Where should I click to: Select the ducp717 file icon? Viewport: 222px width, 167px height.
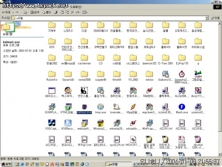point(198,90)
